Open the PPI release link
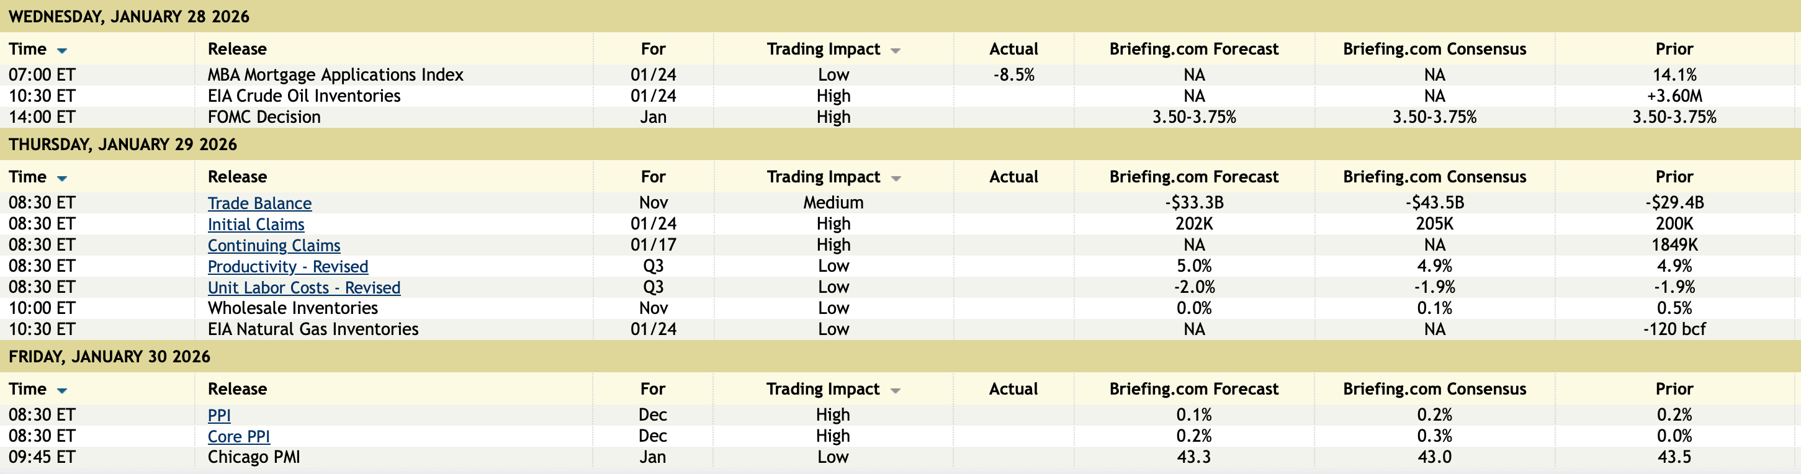This screenshot has width=1801, height=474. [x=219, y=415]
